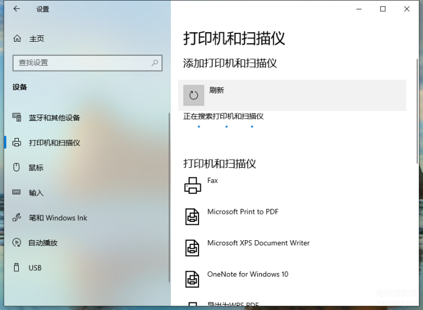Go back with the arrow icon
423x310 pixels.
tap(16, 9)
